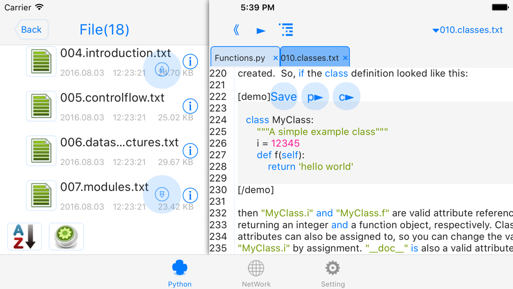Image resolution: width=513 pixels, height=289 pixels.
Task: Open the 005.controlflow.txt file icon
Action: pos(41,106)
